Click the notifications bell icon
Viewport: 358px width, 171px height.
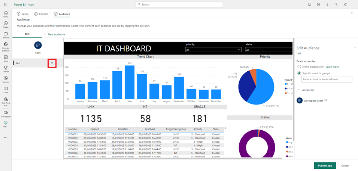(x=309, y=4)
